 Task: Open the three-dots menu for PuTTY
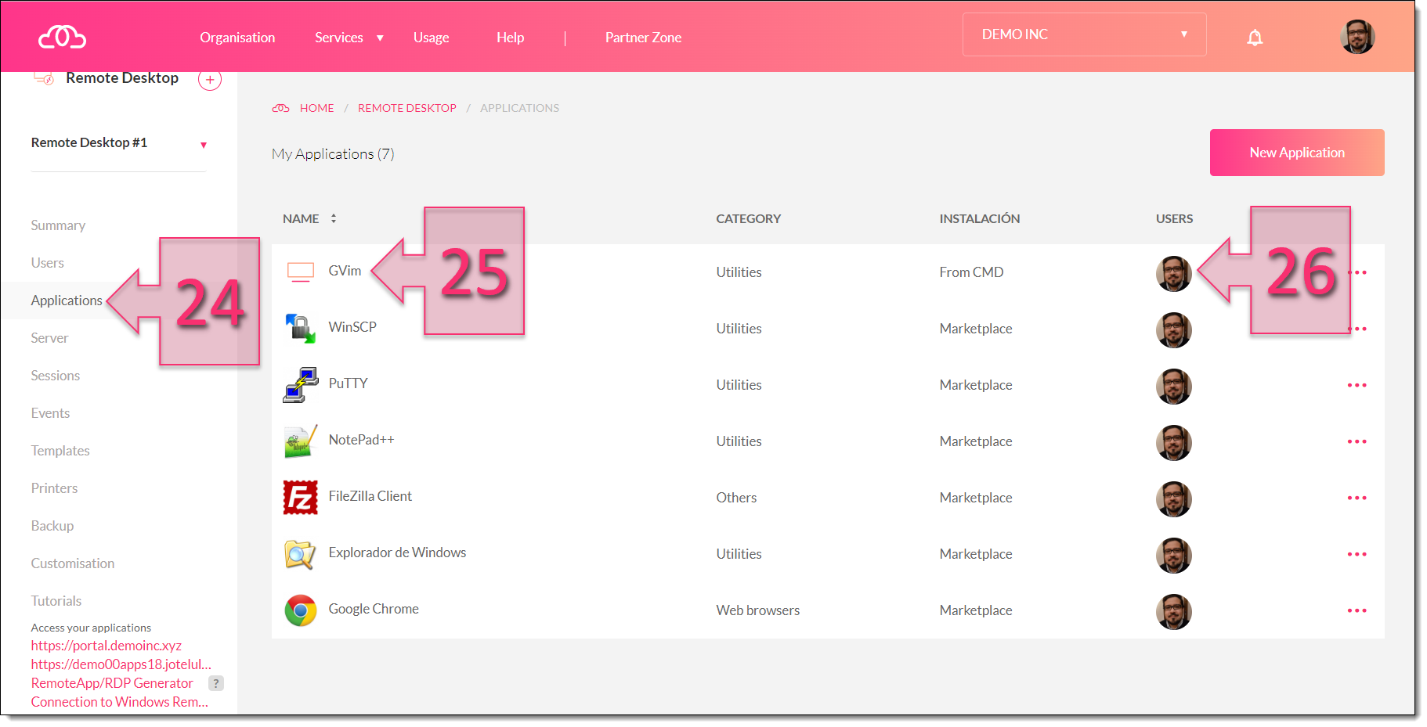(1357, 385)
